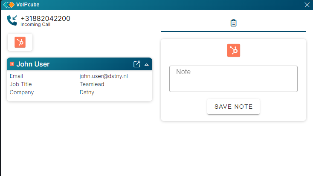This screenshot has width=313, height=176.
Task: Open John User in external HubSpot window
Action: (137, 64)
